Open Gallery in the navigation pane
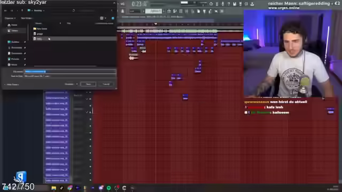Screen dimensions: 342x192 [13, 31]
